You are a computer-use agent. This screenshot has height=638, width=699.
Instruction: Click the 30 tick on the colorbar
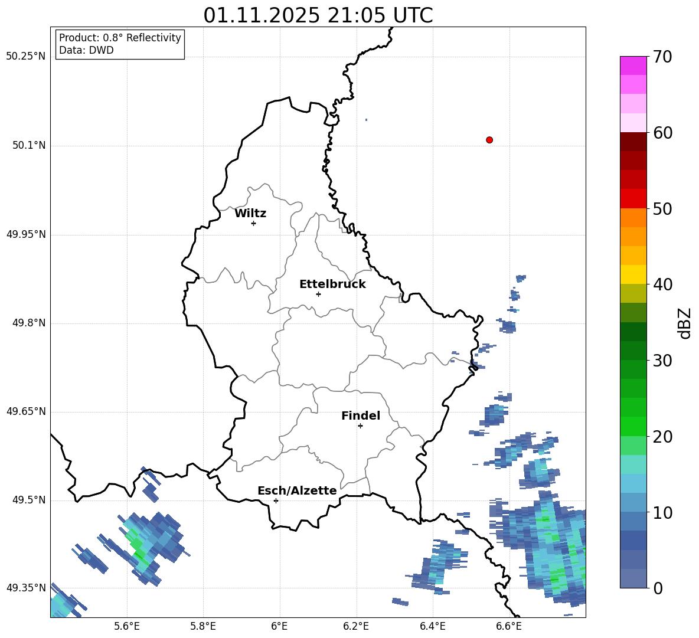coord(662,361)
